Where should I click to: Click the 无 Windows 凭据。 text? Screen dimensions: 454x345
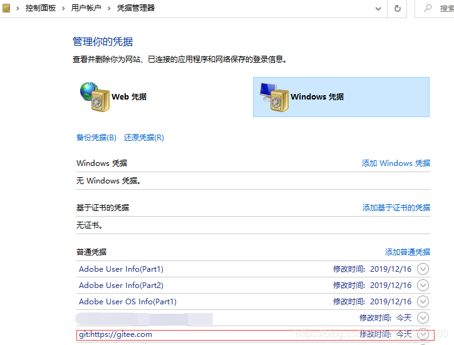[x=108, y=181]
